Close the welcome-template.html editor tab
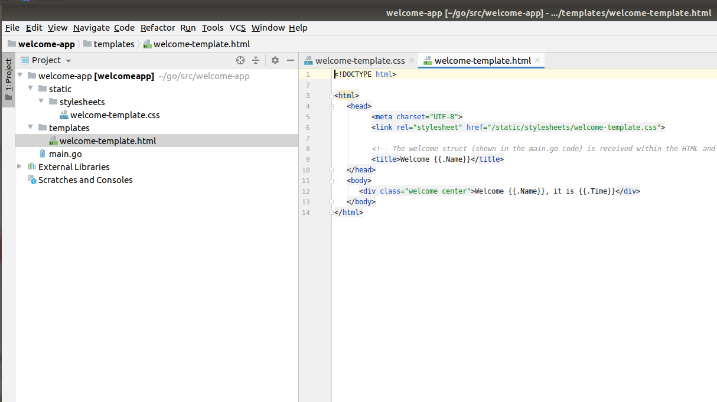 tap(537, 60)
